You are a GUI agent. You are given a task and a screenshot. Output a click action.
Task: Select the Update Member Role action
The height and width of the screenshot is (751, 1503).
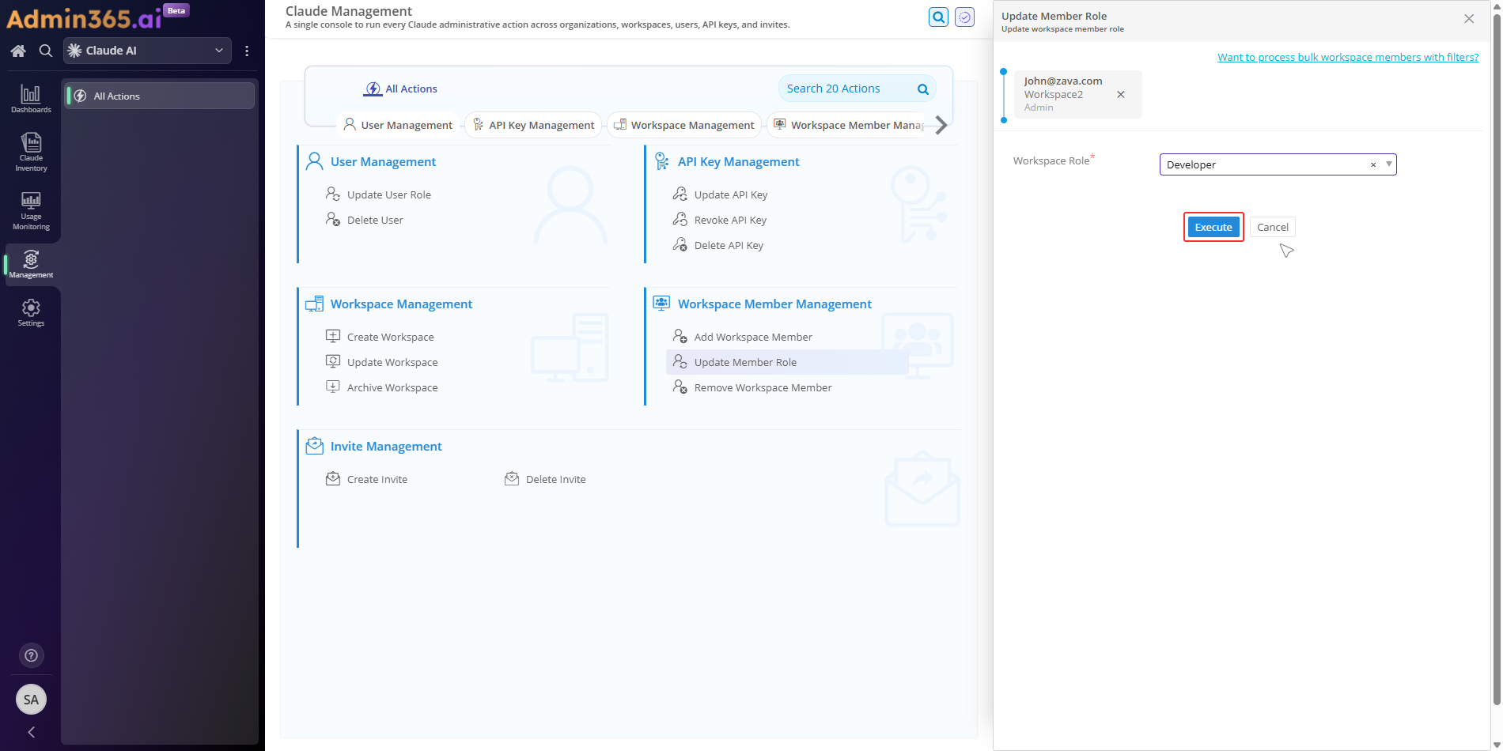point(787,362)
